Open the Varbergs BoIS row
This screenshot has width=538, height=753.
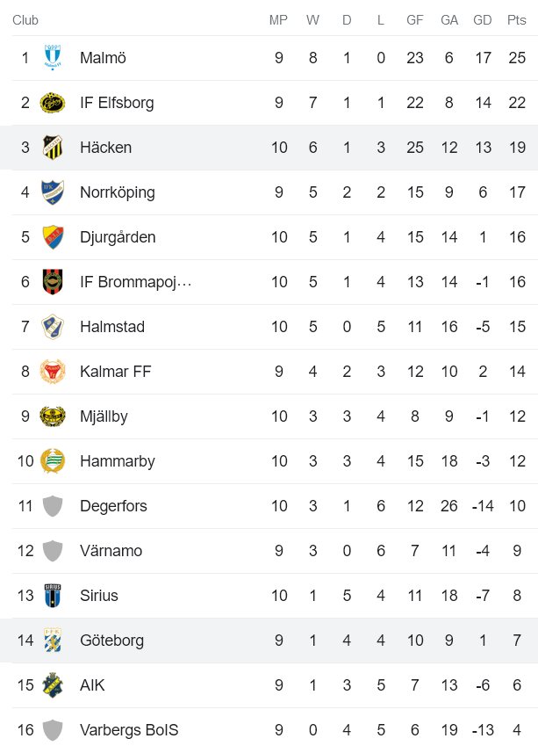pyautogui.click(x=129, y=730)
